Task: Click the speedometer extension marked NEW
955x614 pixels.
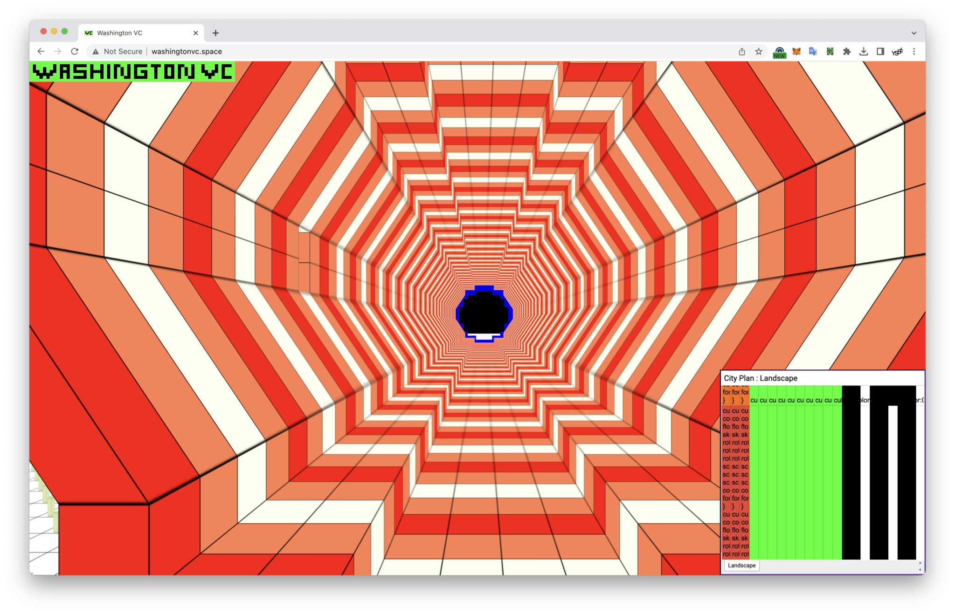Action: [779, 51]
